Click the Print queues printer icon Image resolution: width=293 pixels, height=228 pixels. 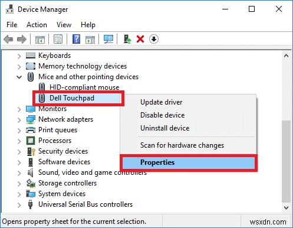point(31,130)
